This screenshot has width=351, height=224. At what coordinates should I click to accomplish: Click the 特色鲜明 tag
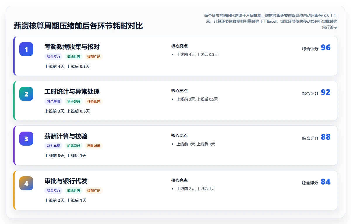tap(53, 101)
